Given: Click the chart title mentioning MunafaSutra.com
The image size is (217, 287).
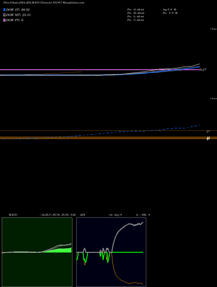Looking at the screenshot, I should tap(44, 3).
